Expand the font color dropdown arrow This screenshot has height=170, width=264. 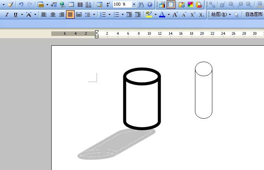pos(169,15)
